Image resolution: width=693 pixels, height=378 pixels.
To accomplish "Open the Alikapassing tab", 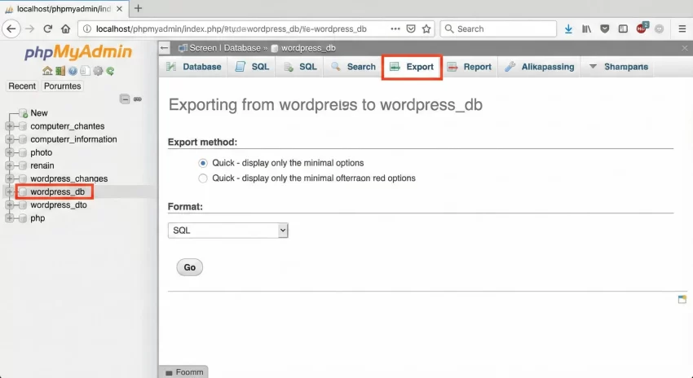I will [539, 67].
